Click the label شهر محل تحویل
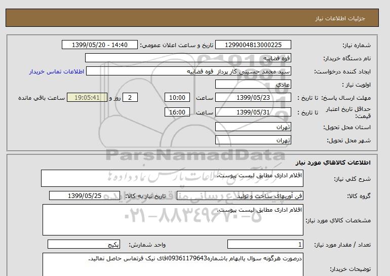This screenshot has height=276, width=390. point(348,140)
